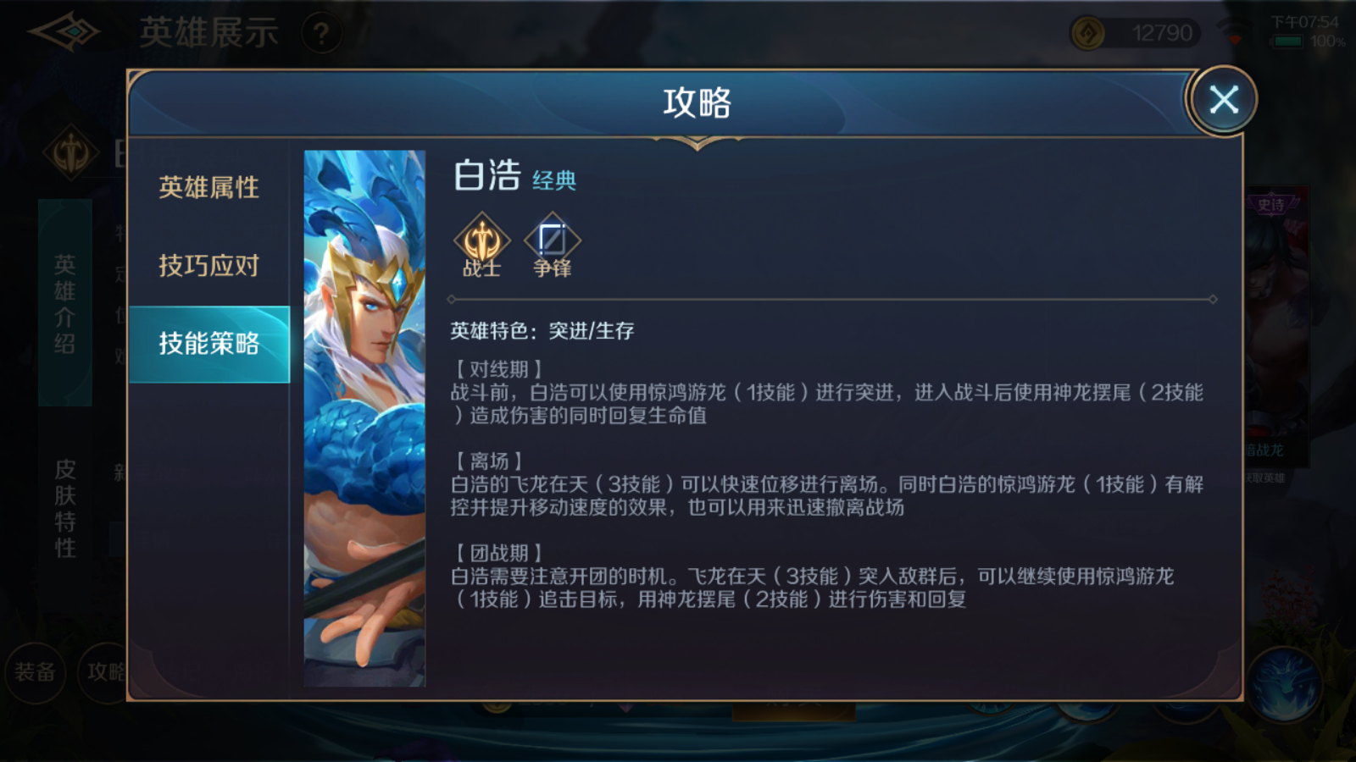The width and height of the screenshot is (1356, 762).
Task: Click the 经典 skin label
Action: point(554,180)
